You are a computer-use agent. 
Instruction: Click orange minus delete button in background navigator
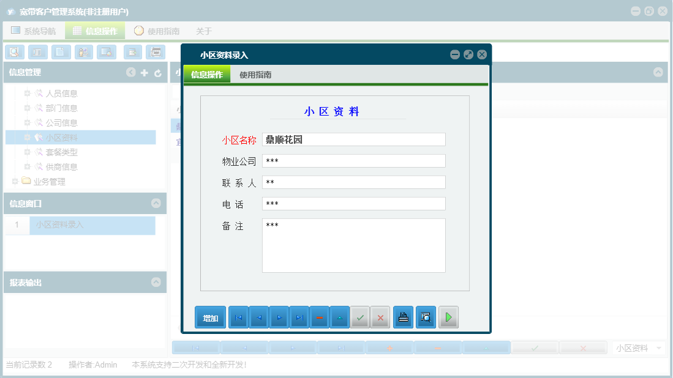pyautogui.click(x=438, y=348)
